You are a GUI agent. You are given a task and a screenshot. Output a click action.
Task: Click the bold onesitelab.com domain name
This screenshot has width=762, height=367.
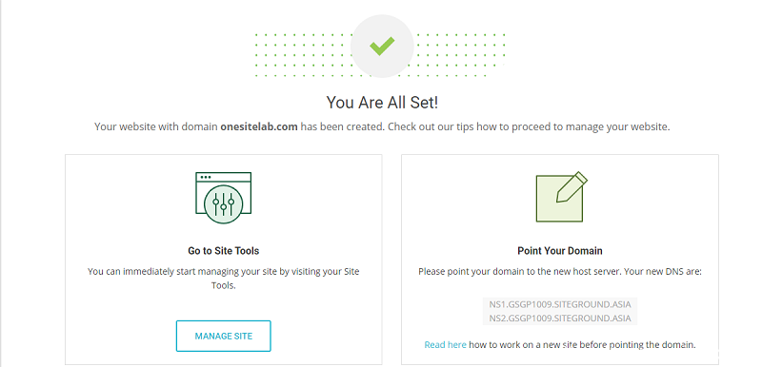[258, 127]
